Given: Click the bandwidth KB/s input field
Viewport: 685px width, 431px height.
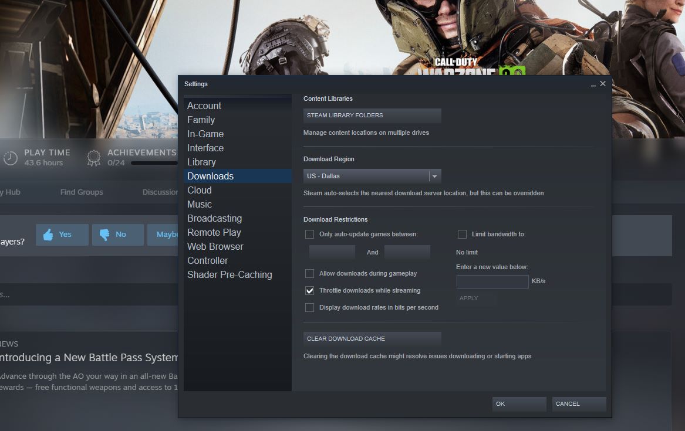Looking at the screenshot, I should pyautogui.click(x=492, y=282).
